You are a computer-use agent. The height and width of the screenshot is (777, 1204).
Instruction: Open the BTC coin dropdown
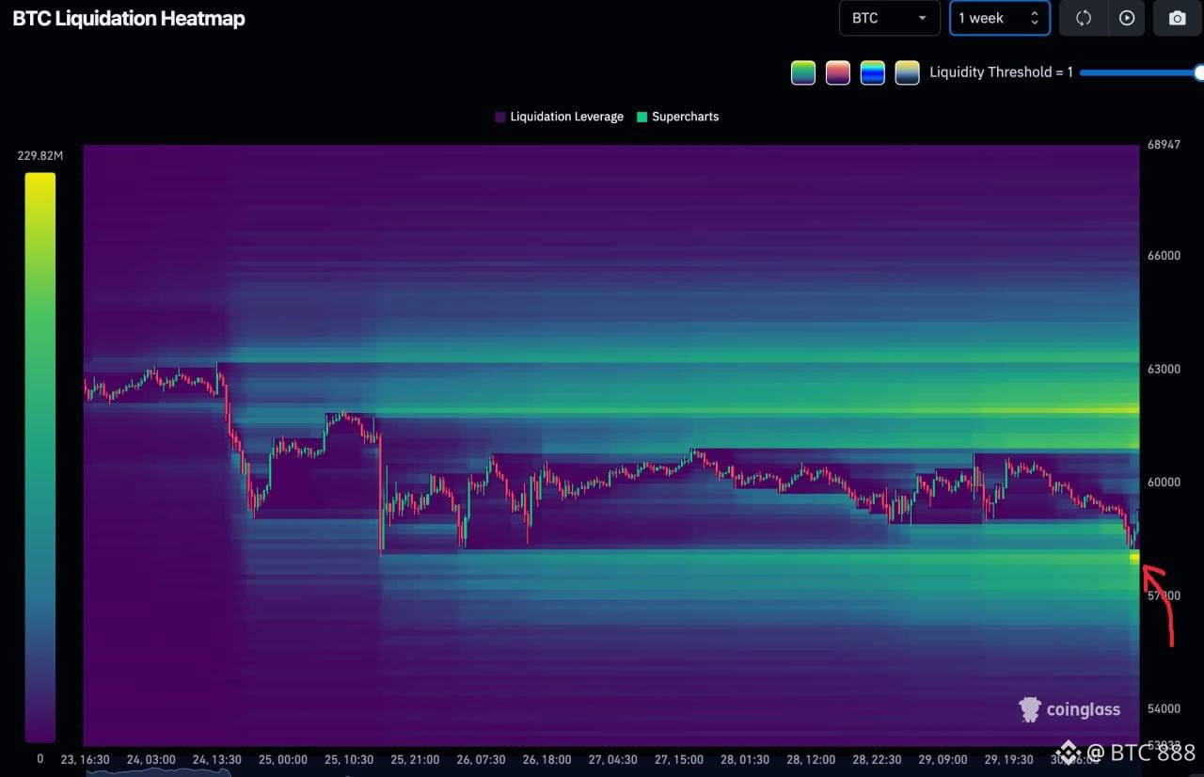pyautogui.click(x=889, y=18)
